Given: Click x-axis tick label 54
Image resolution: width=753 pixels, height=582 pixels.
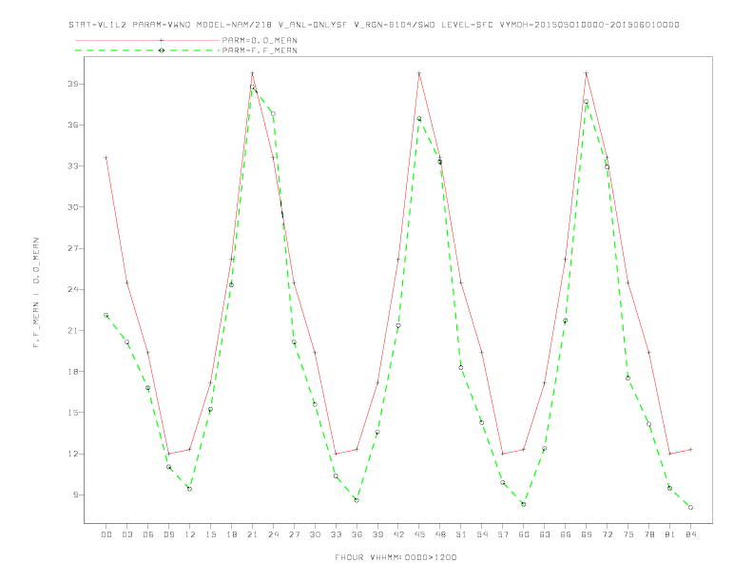Looking at the screenshot, I should 482,534.
